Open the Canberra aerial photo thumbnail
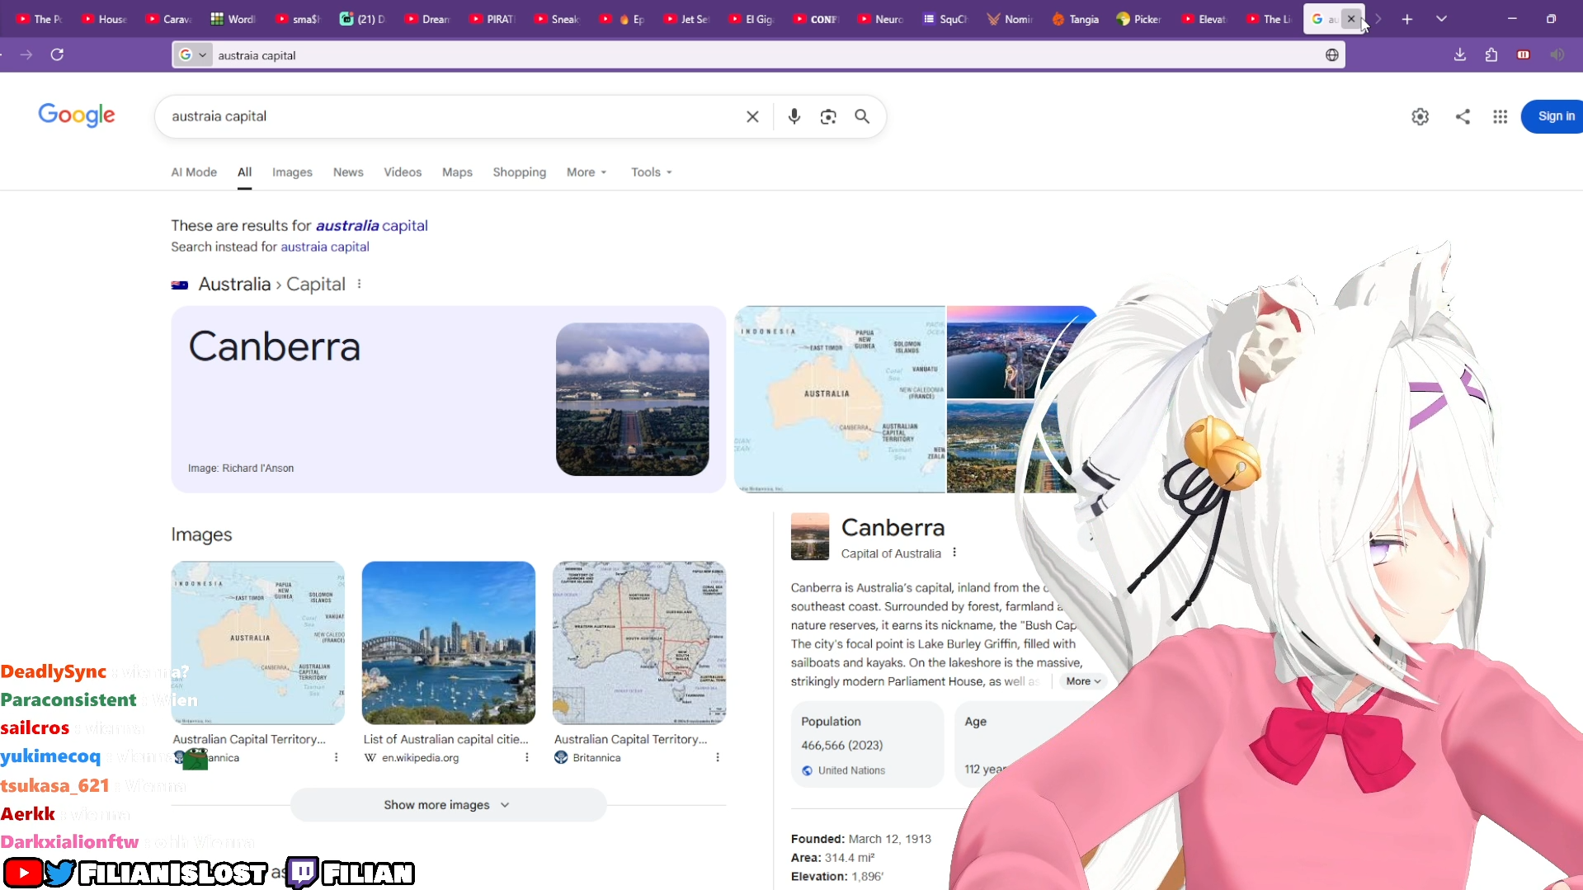 (633, 399)
